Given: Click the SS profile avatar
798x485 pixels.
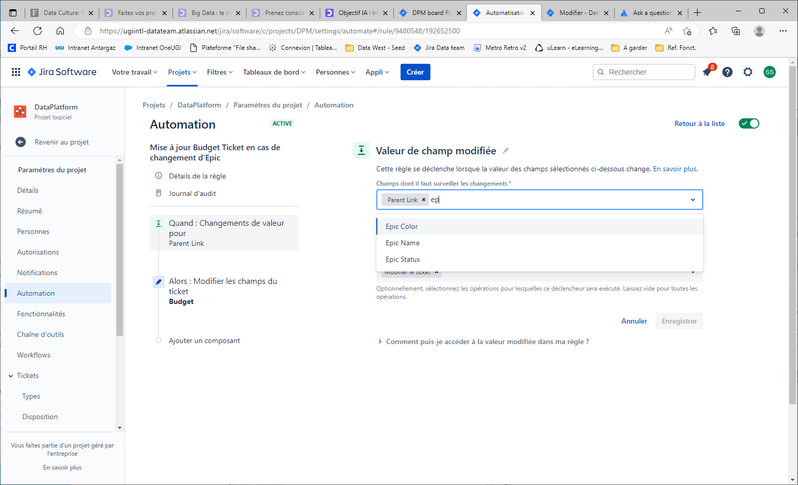Looking at the screenshot, I should (x=770, y=72).
